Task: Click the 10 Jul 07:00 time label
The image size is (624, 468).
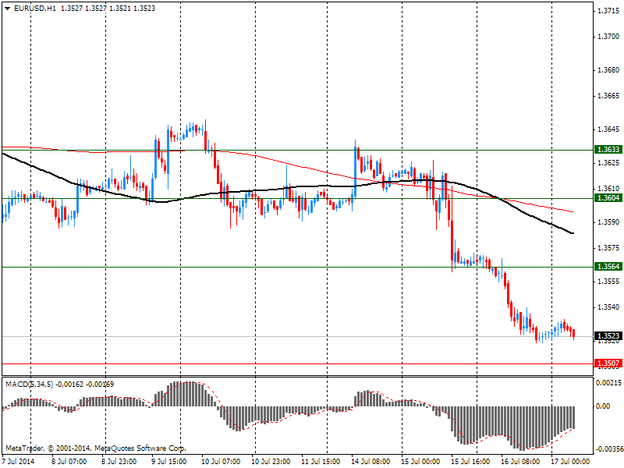Action: coord(221,462)
